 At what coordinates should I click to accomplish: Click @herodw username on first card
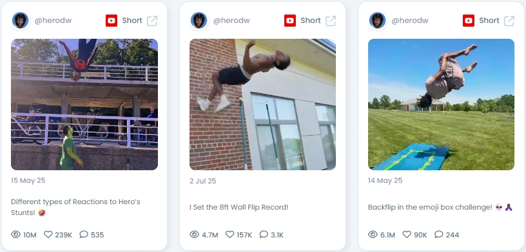pyautogui.click(x=53, y=21)
